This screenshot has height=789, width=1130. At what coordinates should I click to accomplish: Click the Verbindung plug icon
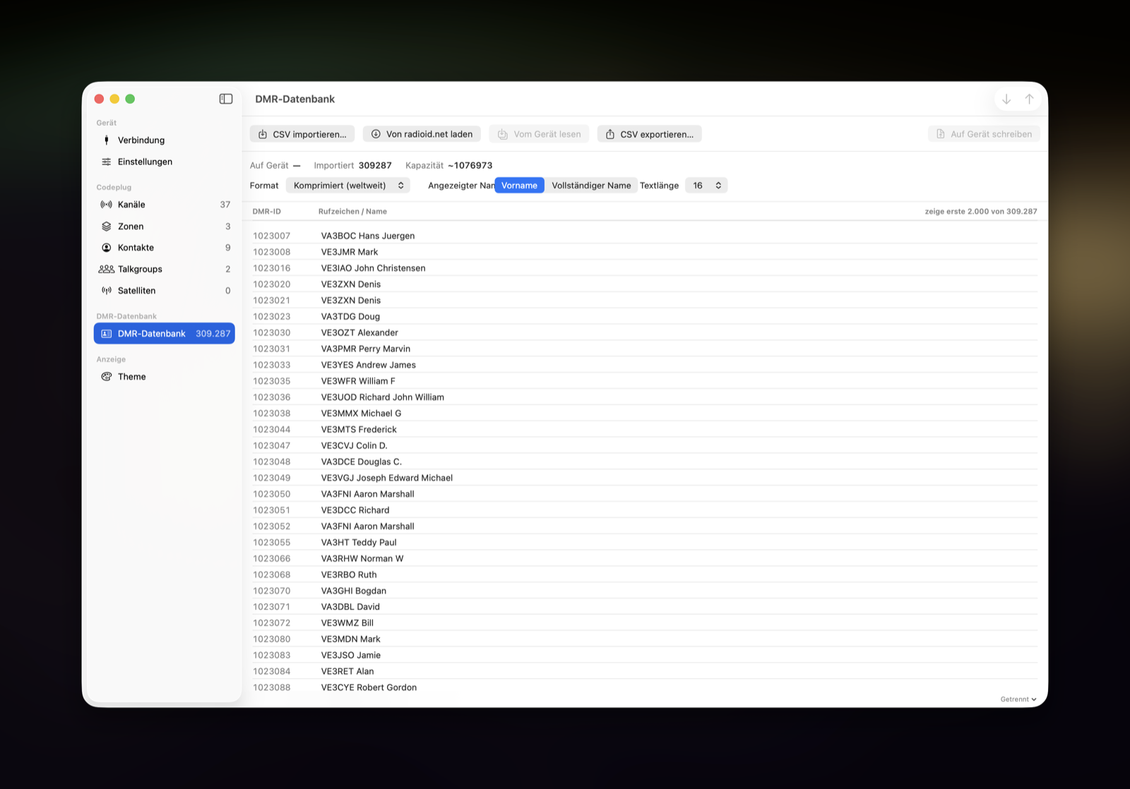(107, 140)
